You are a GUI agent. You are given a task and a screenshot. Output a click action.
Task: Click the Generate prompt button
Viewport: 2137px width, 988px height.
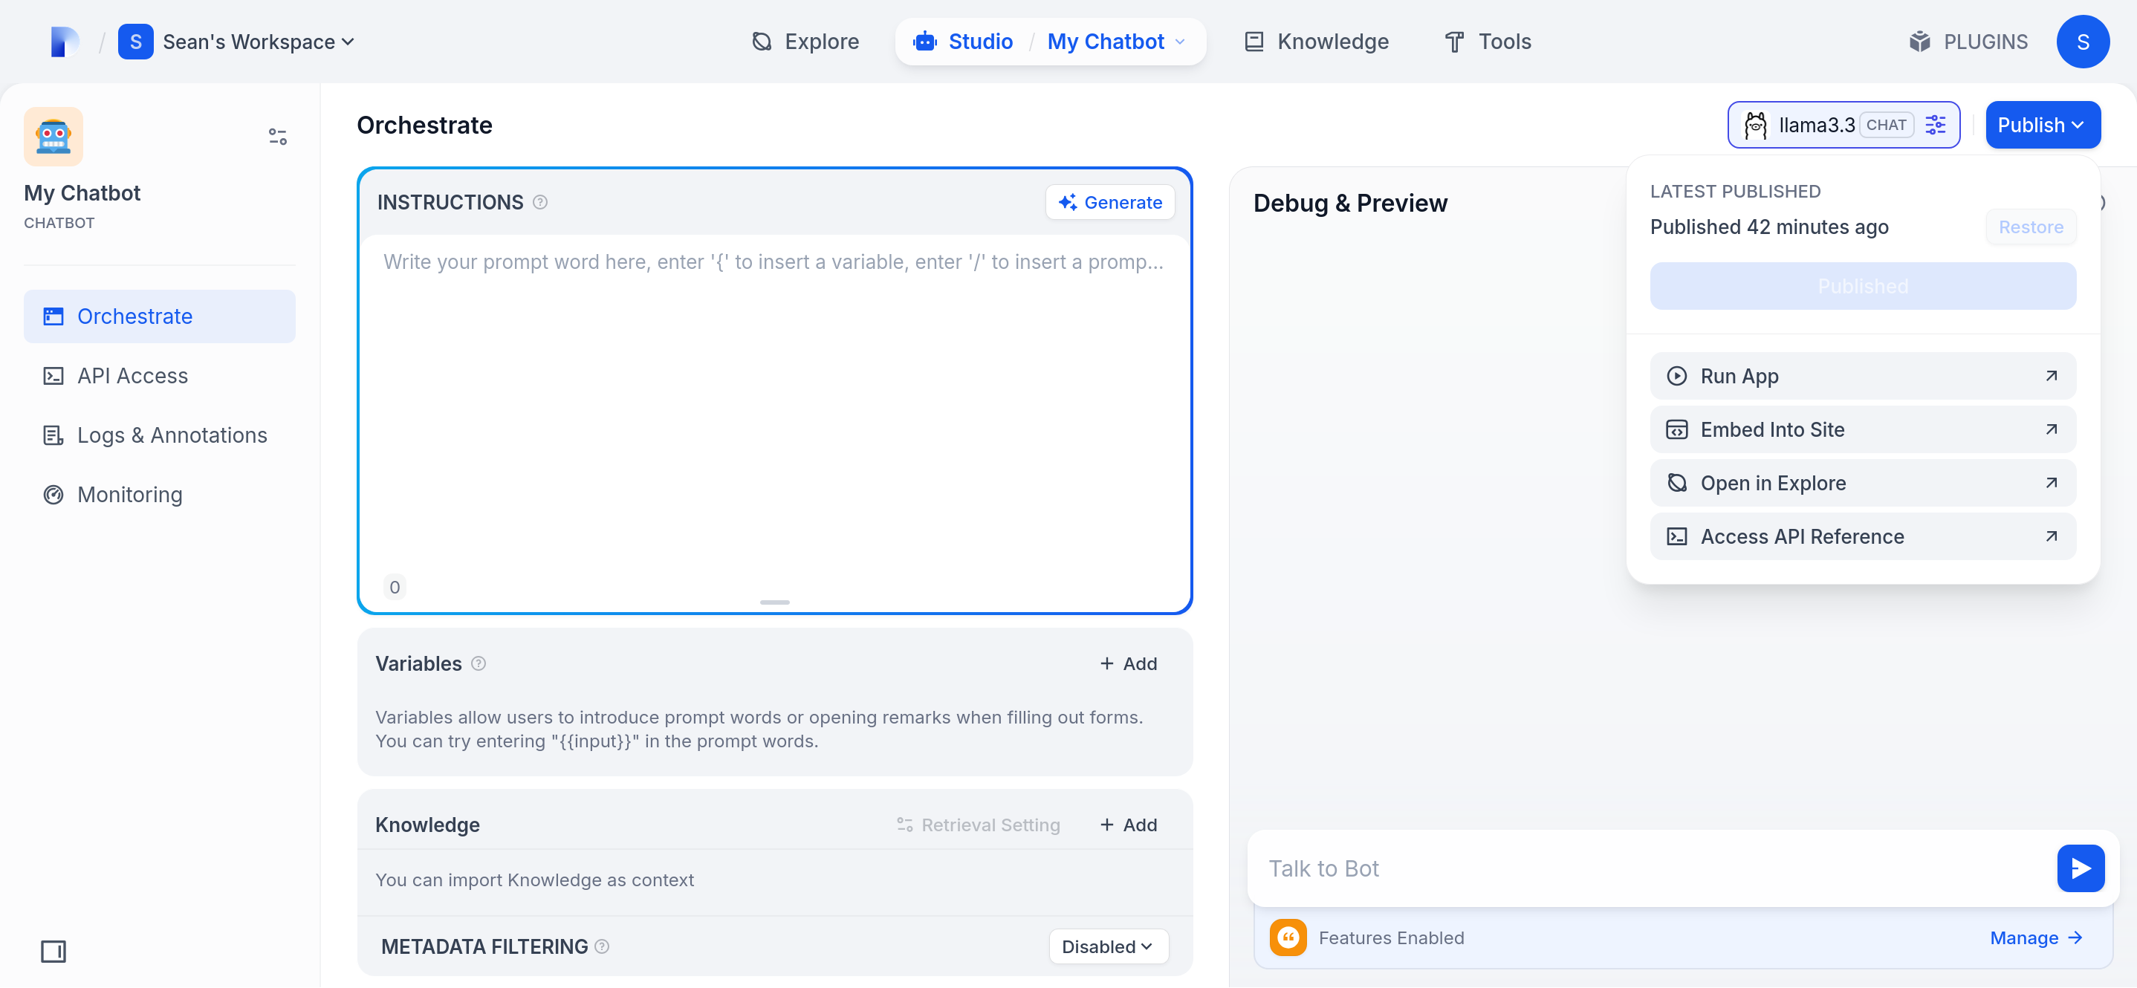[x=1110, y=202]
